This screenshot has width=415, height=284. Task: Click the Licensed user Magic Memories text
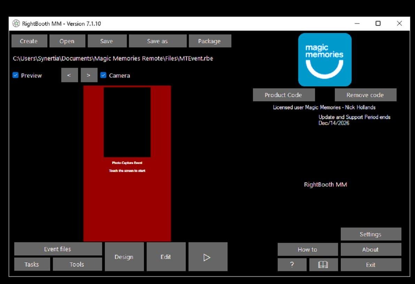(x=324, y=107)
